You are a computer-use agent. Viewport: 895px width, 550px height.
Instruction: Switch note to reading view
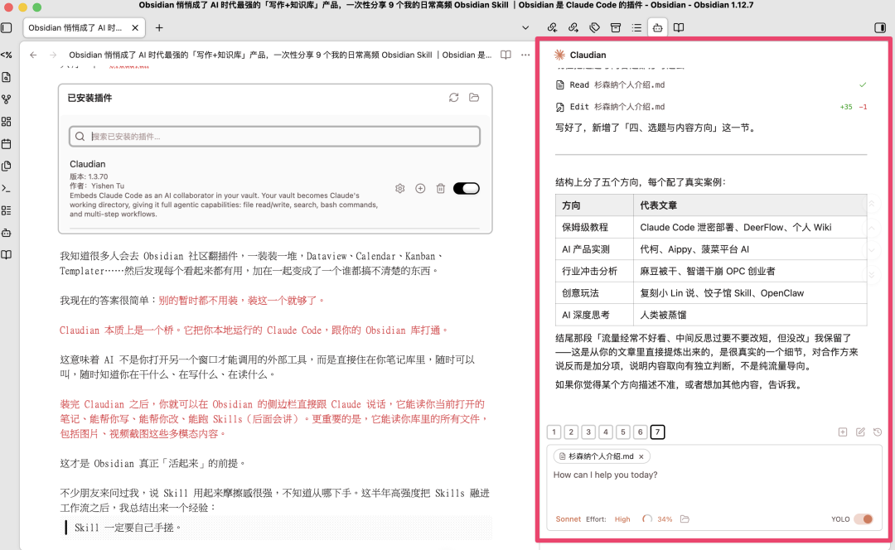point(506,55)
